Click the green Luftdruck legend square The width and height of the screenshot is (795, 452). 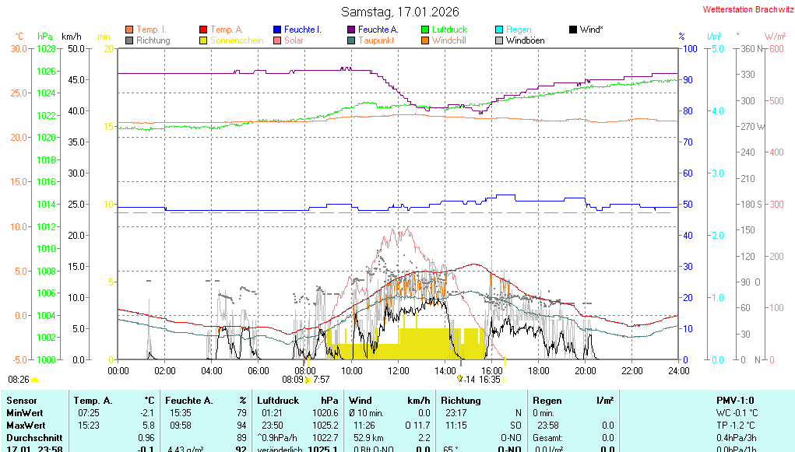pyautogui.click(x=426, y=30)
